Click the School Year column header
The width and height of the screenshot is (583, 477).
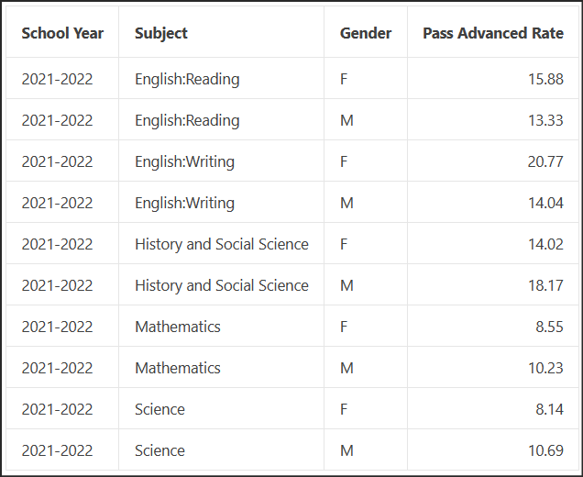(62, 33)
